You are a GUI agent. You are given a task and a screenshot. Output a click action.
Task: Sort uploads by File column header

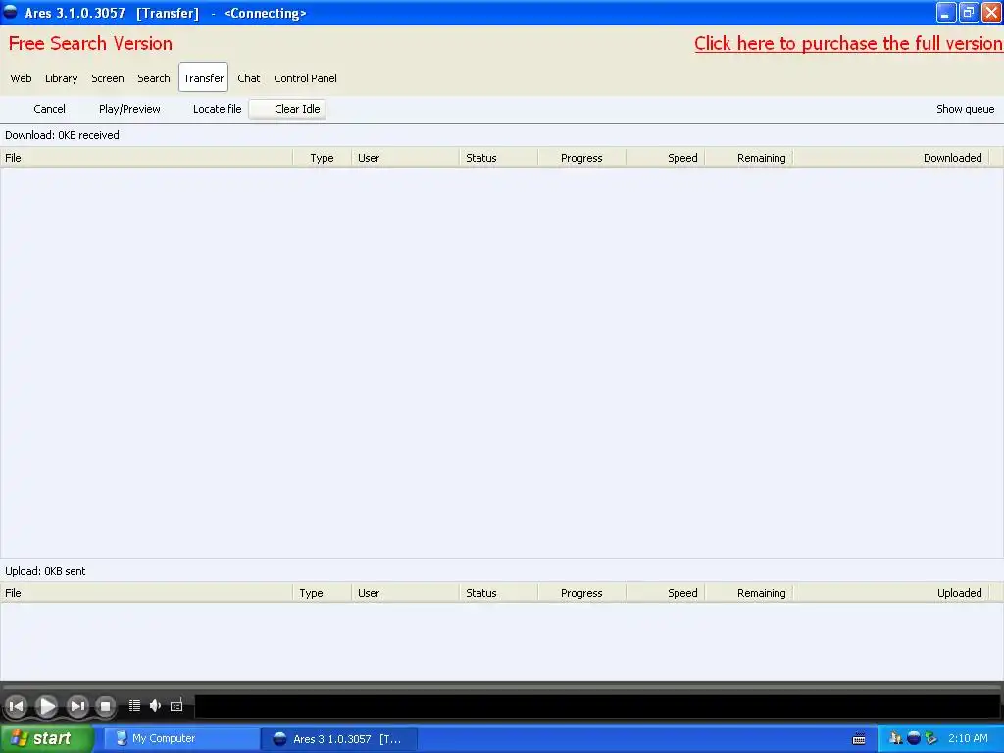(x=147, y=593)
